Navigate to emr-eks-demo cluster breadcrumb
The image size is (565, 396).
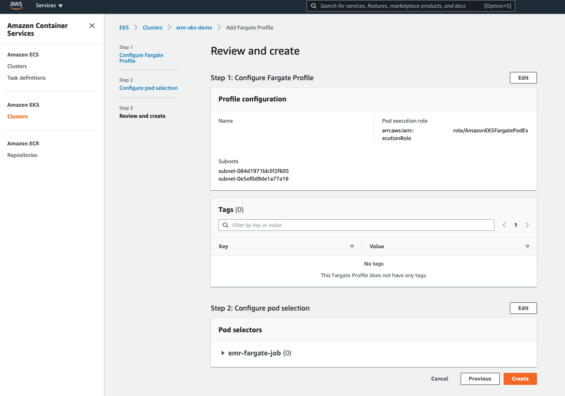click(x=194, y=28)
